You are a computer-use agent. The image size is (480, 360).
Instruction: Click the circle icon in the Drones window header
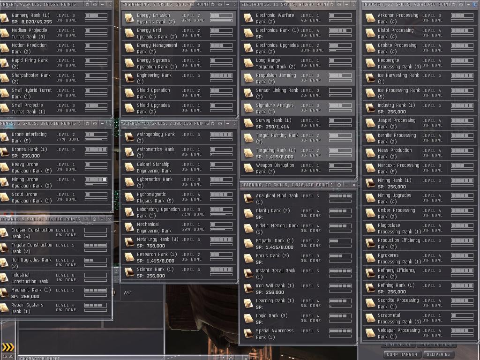[95, 123]
